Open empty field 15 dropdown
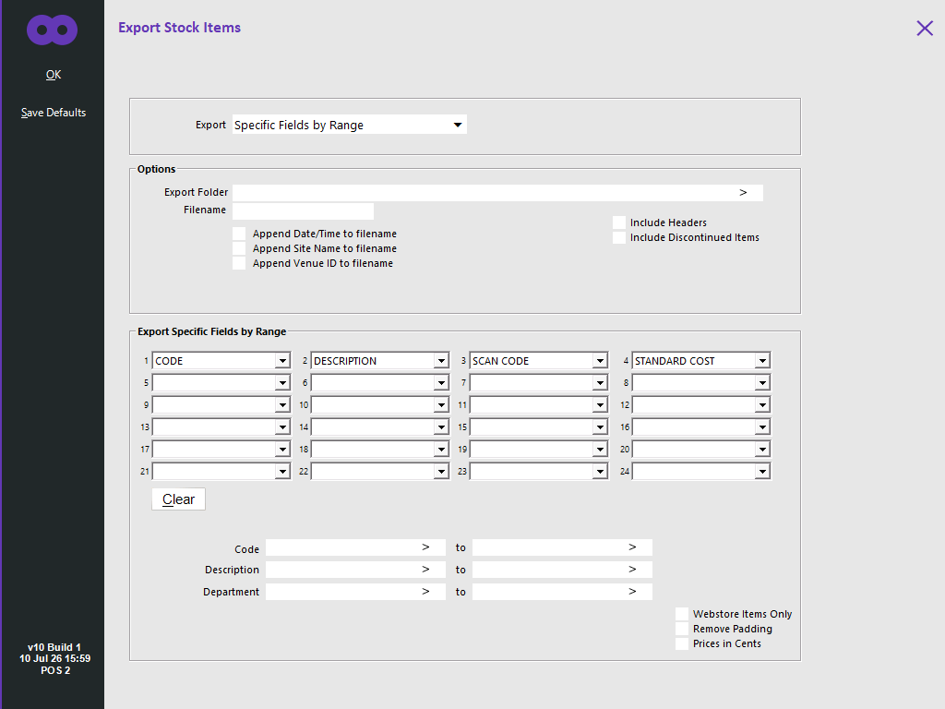 (x=600, y=427)
